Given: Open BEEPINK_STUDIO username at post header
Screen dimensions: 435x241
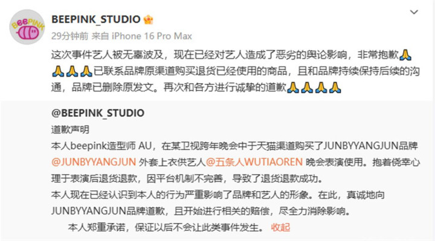Looking at the screenshot, I should pyautogui.click(x=96, y=19).
